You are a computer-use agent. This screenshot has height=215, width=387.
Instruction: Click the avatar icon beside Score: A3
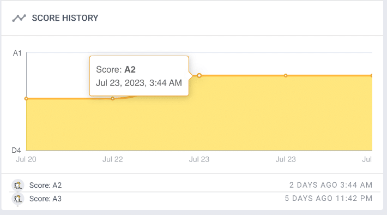point(17,199)
